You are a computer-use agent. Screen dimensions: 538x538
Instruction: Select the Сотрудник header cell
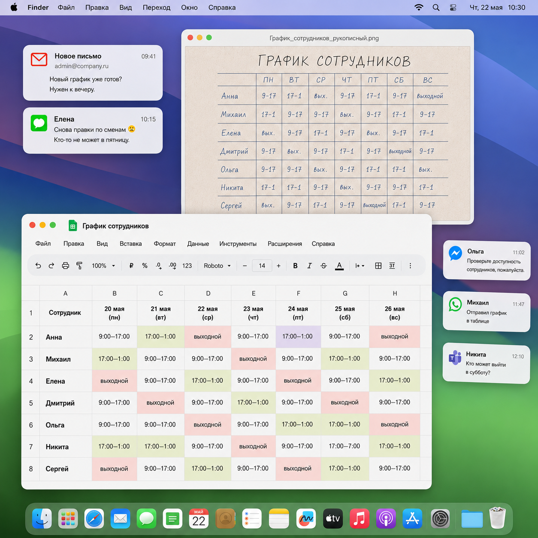click(x=65, y=313)
